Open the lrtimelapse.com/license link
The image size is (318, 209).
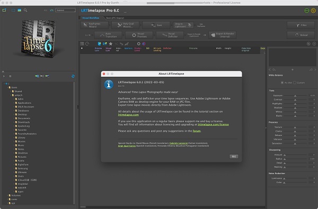213,124
